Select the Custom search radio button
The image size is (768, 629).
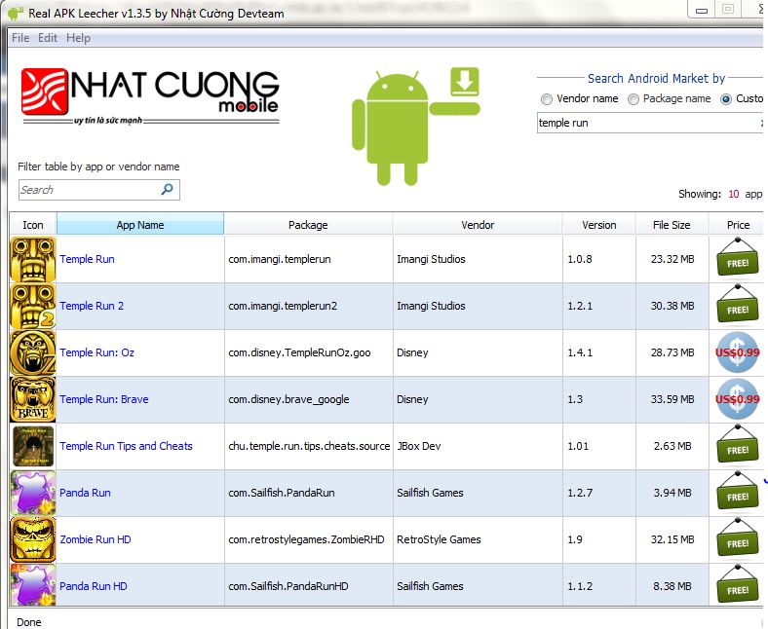coord(726,99)
